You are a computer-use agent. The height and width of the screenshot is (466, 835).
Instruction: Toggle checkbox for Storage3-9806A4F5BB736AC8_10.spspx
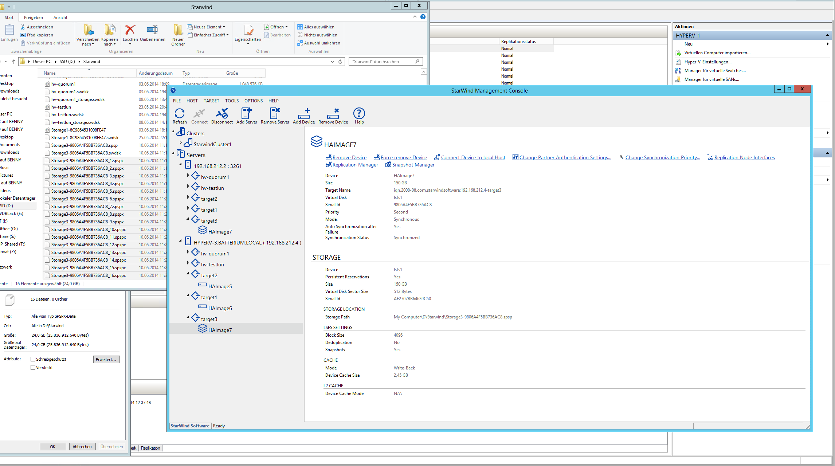(47, 230)
